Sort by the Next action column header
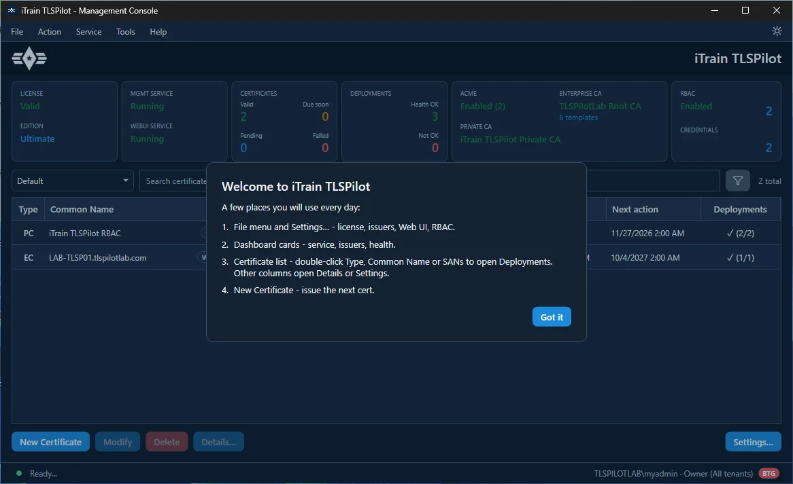Screen dimensions: 793x484 tap(635, 210)
